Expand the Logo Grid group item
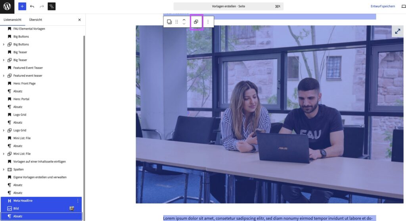The image size is (406, 221). 4,130
